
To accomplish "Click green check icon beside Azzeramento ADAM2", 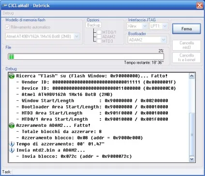I will click(x=12, y=125).
